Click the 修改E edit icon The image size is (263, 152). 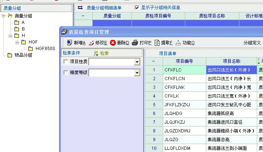coord(91,43)
